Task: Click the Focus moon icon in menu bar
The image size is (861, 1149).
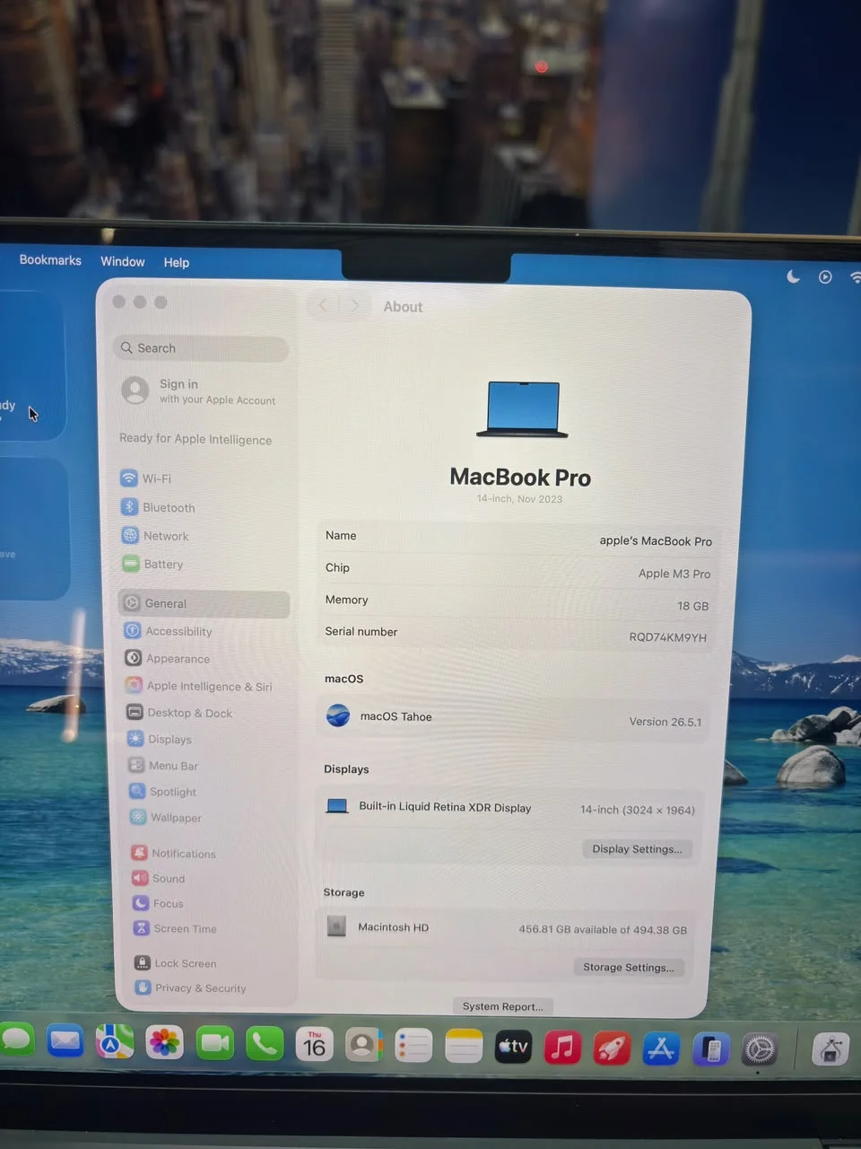Action: [793, 276]
